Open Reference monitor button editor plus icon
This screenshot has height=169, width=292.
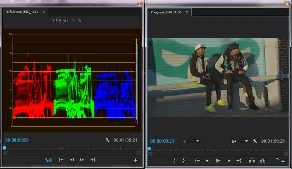pos(136,160)
